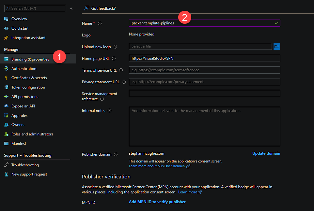Click the Got feedback icon
This screenshot has height=211, width=314.
tap(87, 8)
